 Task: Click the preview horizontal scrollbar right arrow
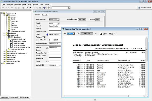(144, 96)
